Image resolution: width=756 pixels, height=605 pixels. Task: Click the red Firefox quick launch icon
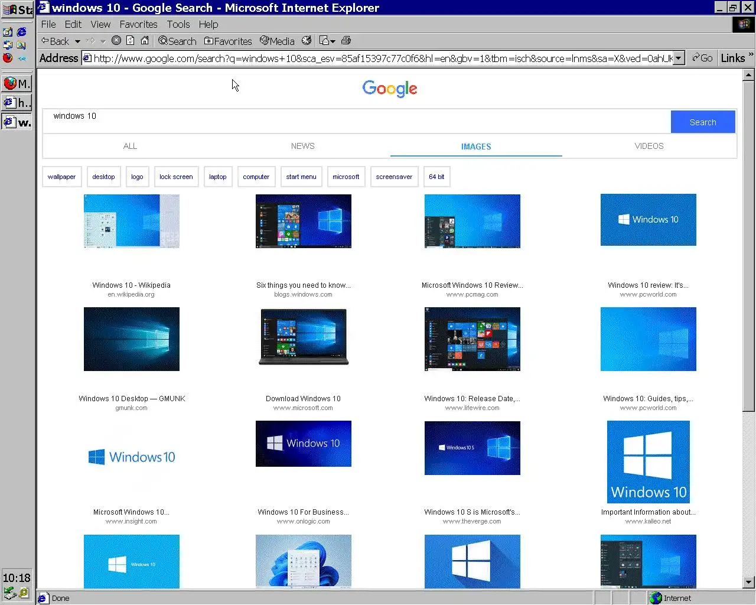8,58
